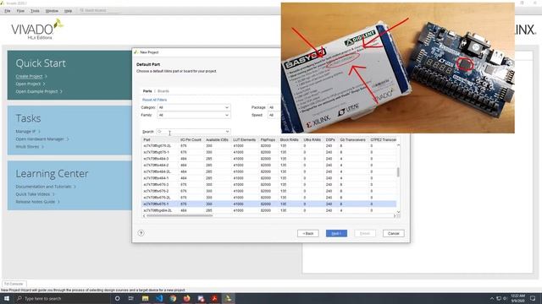Click the help question mark in New Project dialog
The height and width of the screenshot is (304, 542).
click(x=141, y=233)
